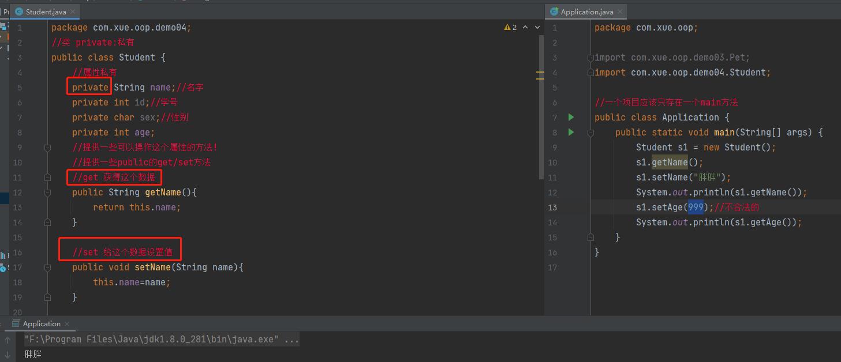Image resolution: width=841 pixels, height=362 pixels.
Task: Close the Application run console tab
Action: coord(67,324)
